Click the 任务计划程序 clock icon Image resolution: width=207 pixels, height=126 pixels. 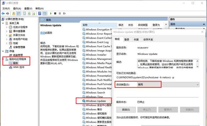11,27
